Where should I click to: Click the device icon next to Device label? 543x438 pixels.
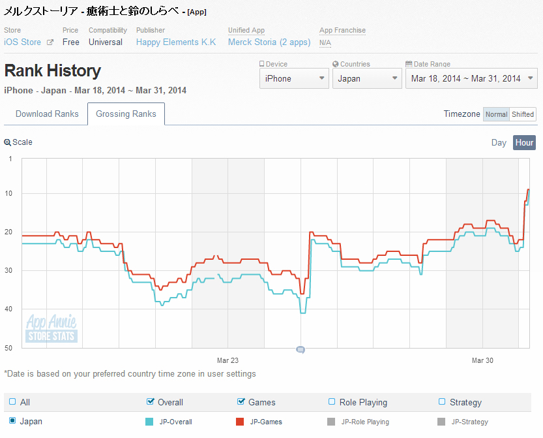coord(262,64)
